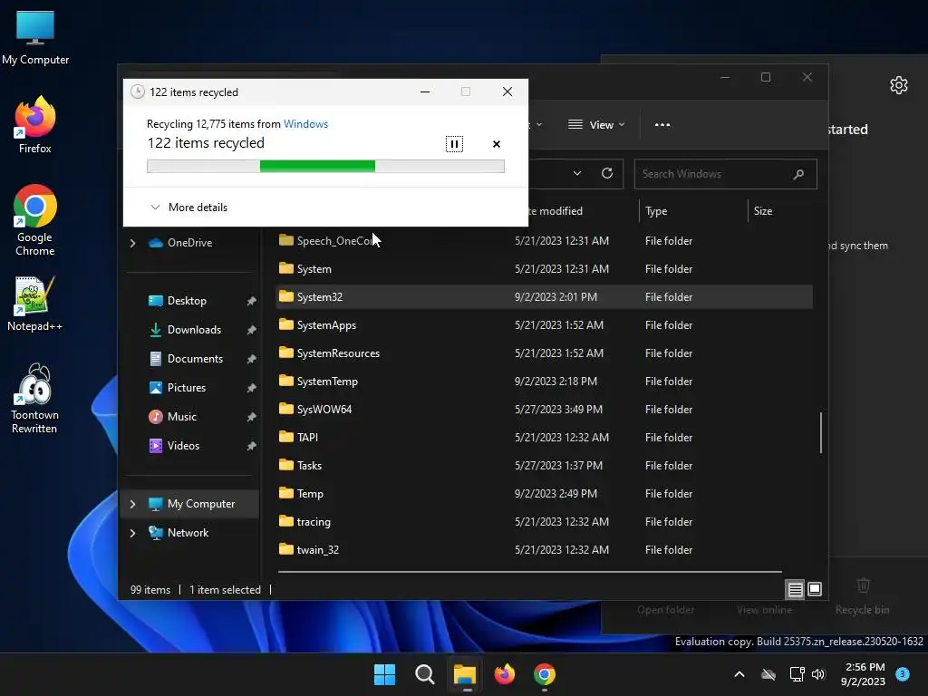
Task: Cancel the recycling operation with X
Action: point(497,144)
